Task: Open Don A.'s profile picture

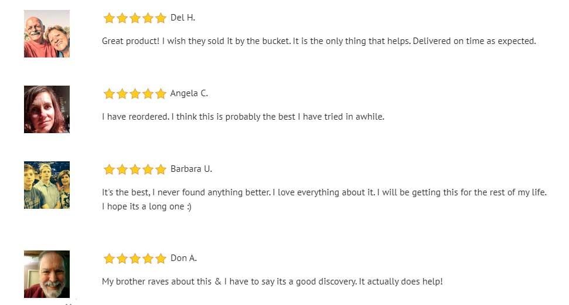Action: [x=47, y=274]
